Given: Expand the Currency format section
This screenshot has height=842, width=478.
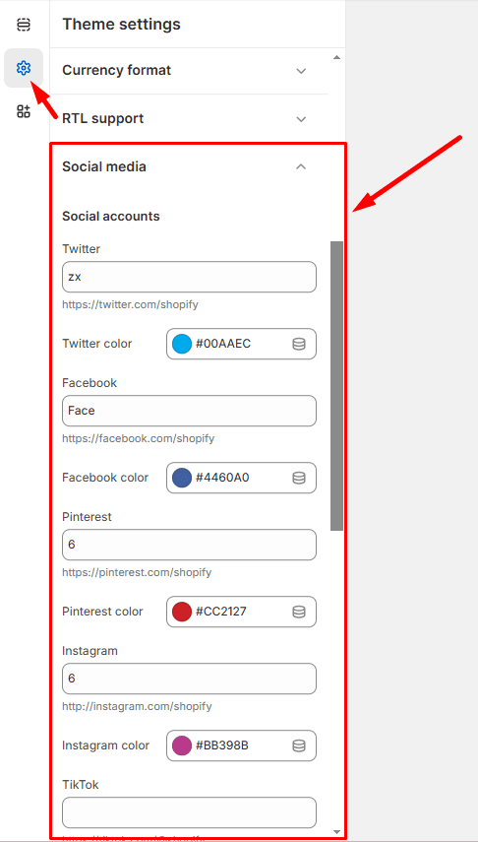Looking at the screenshot, I should [x=190, y=70].
